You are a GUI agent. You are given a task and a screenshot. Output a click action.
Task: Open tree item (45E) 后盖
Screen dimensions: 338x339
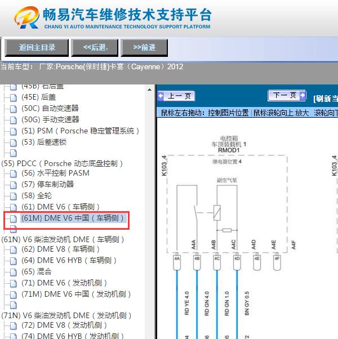[39, 97]
